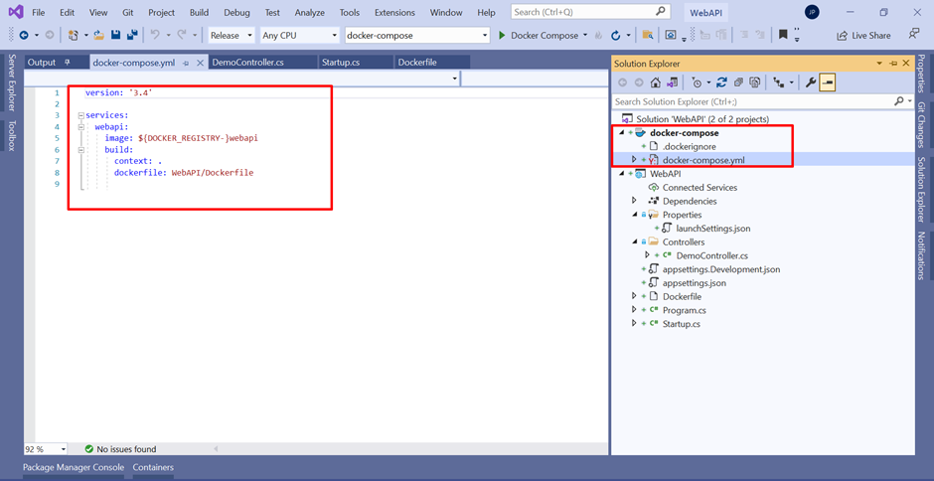Click the Save All toolbar icon
Image resolution: width=934 pixels, height=481 pixels.
pyautogui.click(x=132, y=36)
